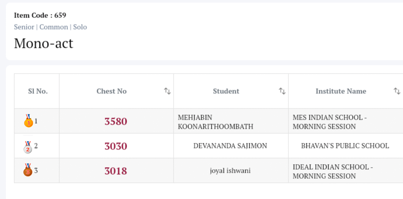Click the Institute Name header text

(x=341, y=91)
